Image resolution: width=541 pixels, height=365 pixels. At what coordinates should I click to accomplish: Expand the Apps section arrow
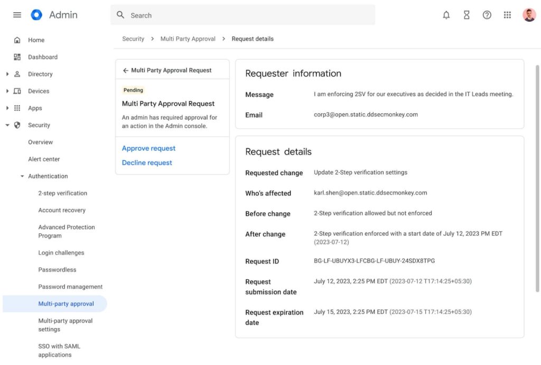click(7, 108)
